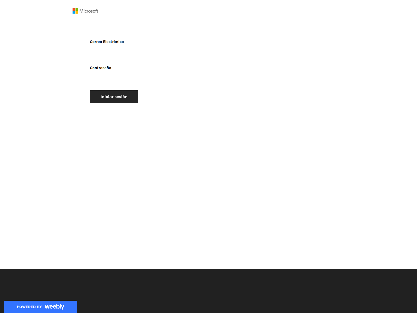Focus the Correo Electrónico input field
The width and height of the screenshot is (417, 313).
tap(138, 53)
